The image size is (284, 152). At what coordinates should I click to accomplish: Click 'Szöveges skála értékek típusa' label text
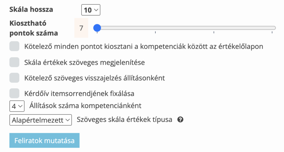click(125, 120)
